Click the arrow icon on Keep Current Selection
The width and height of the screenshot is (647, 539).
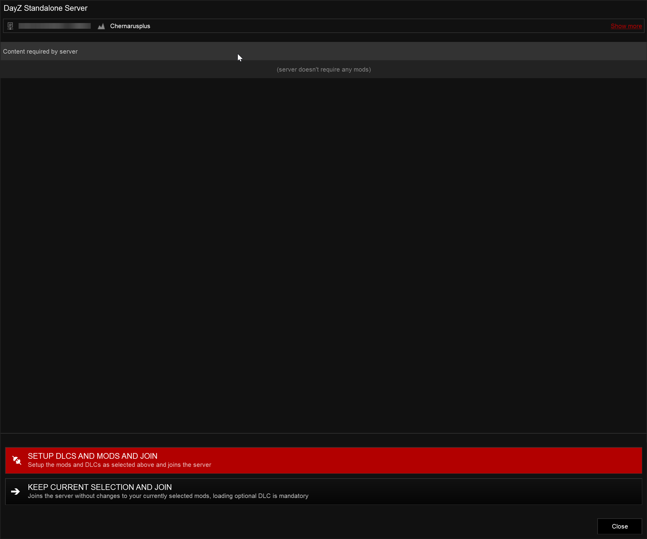point(15,492)
